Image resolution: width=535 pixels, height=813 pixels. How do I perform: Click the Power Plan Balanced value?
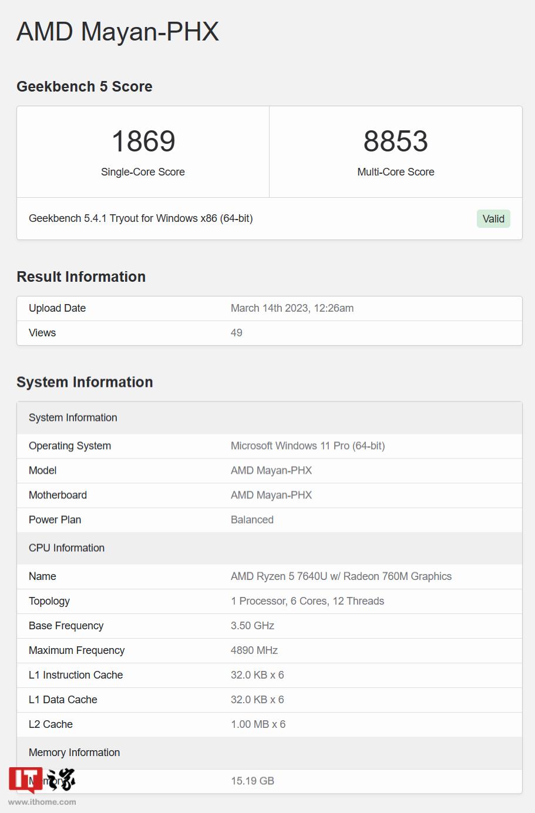[252, 520]
